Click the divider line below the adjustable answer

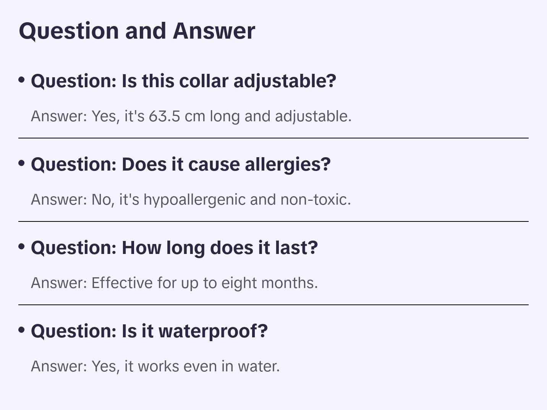tap(273, 138)
